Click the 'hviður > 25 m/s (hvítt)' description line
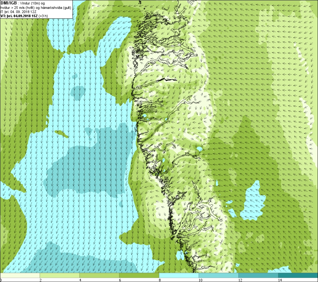 point(36,8)
